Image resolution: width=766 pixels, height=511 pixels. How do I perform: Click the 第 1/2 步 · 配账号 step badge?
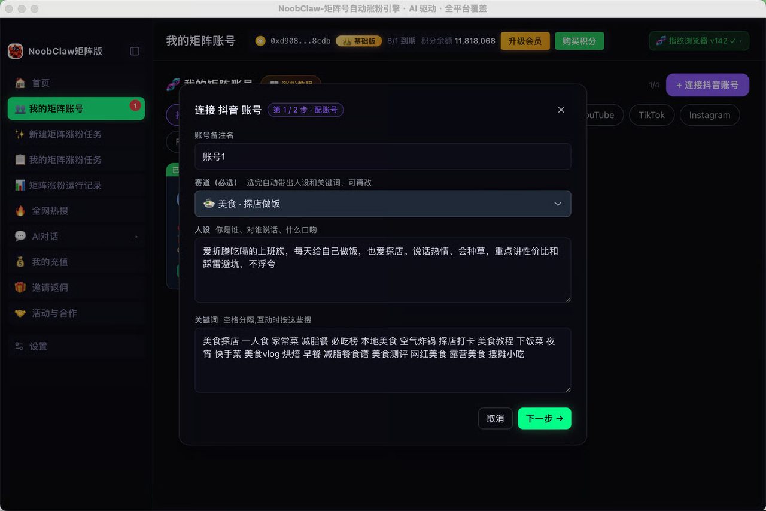(305, 110)
